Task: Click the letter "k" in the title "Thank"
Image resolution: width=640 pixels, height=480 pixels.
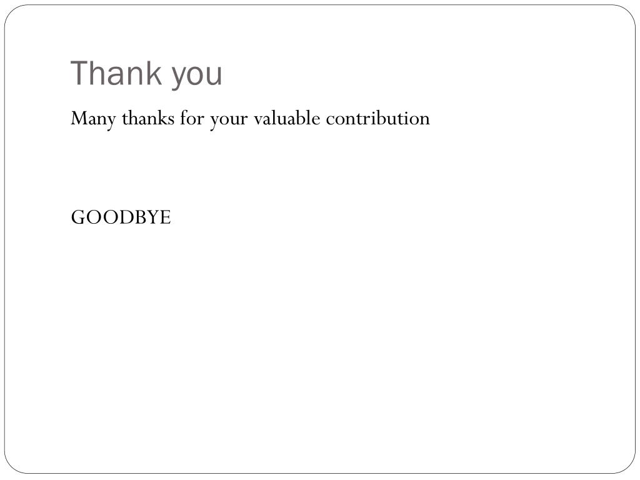Action: pyautogui.click(x=155, y=72)
